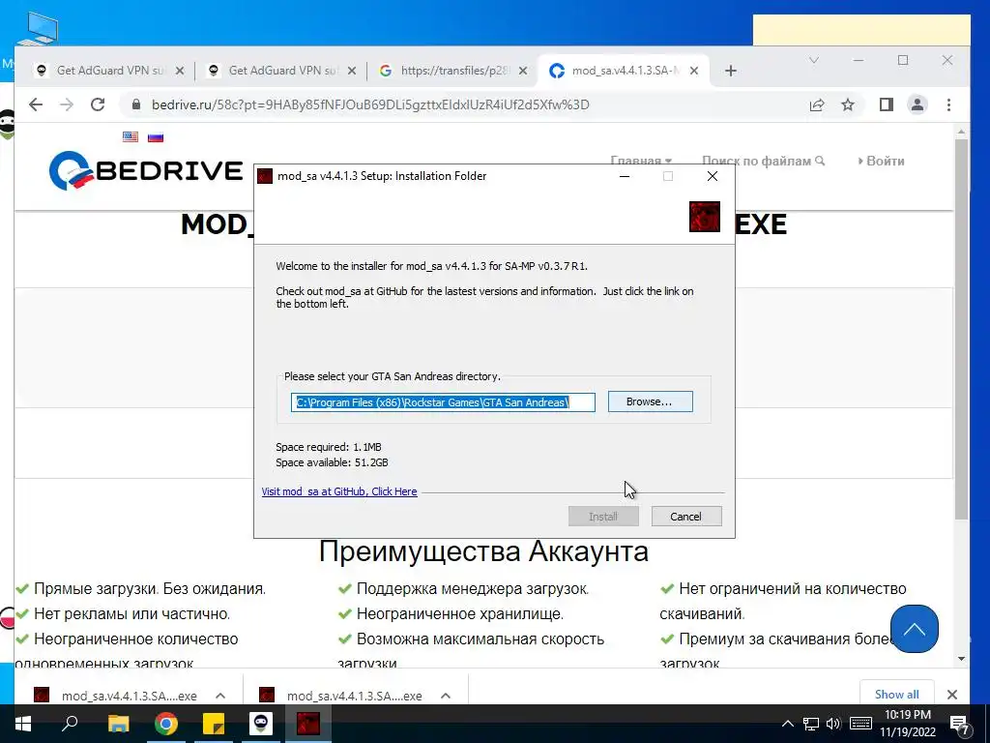Open Поиск по файлам search
The height and width of the screenshot is (743, 990).
click(x=763, y=162)
